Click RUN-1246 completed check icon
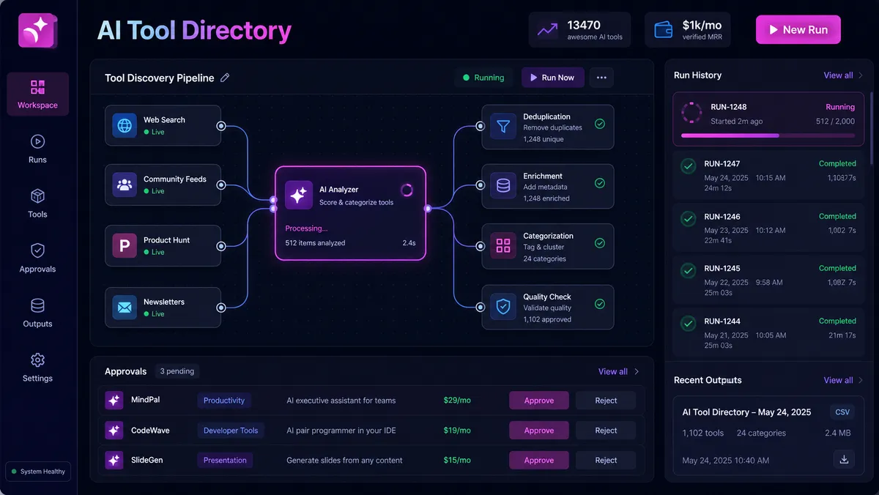The image size is (879, 495). point(688,218)
